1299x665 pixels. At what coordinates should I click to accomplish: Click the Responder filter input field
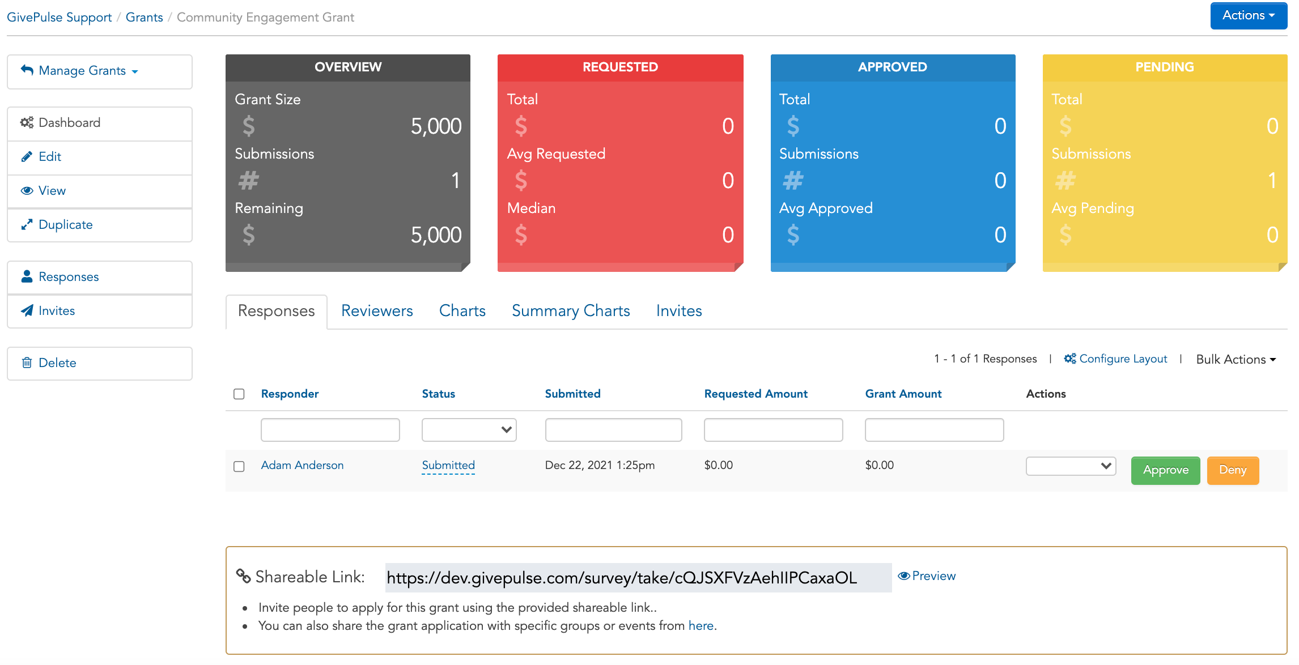(330, 430)
